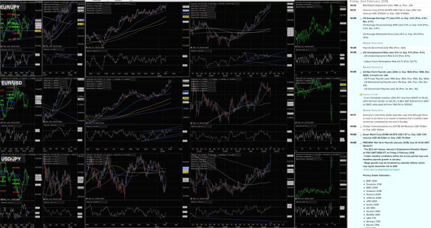This screenshot has height=228, width=431.
Task: Open the icon beside PREVIEW Non-farm Payrolls story
Action: (361, 143)
